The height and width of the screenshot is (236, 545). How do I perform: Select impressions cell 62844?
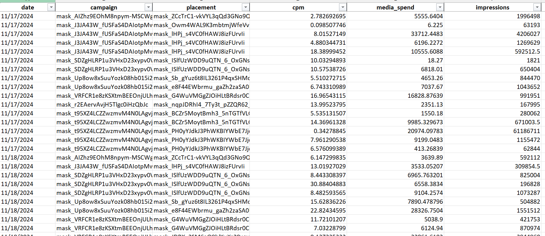coord(493,149)
